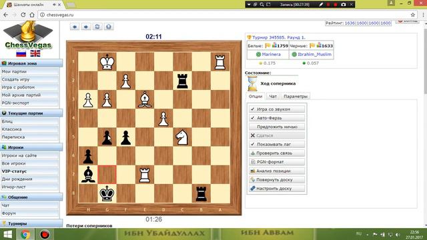Open player 'Marinera' profile link
The image size is (427, 240).
pyautogui.click(x=271, y=55)
